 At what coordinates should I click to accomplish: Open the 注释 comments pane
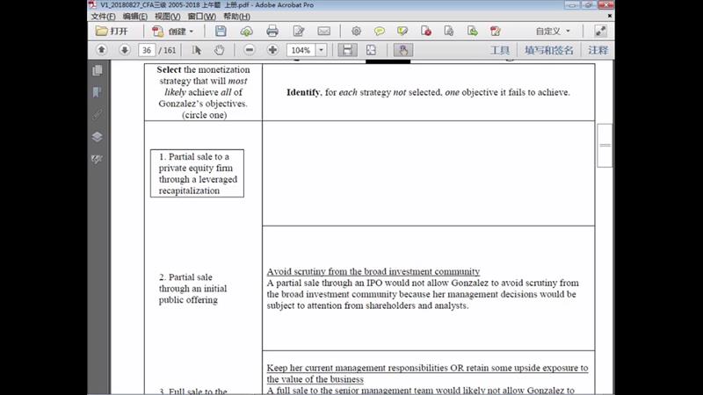(598, 50)
